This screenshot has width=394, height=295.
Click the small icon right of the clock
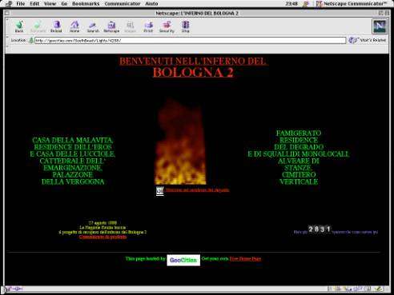point(305,4)
